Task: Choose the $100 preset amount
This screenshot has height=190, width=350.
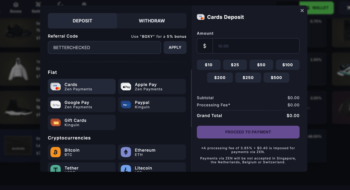Action: click(x=288, y=65)
